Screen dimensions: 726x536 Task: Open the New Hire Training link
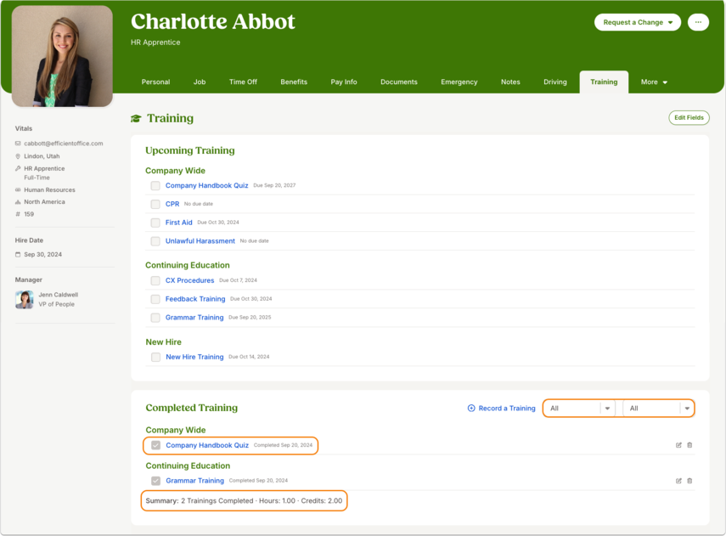(195, 357)
